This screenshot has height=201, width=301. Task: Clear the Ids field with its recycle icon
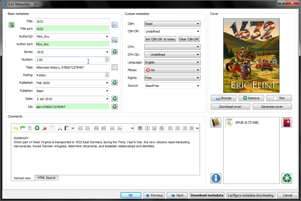pyautogui.click(x=115, y=107)
